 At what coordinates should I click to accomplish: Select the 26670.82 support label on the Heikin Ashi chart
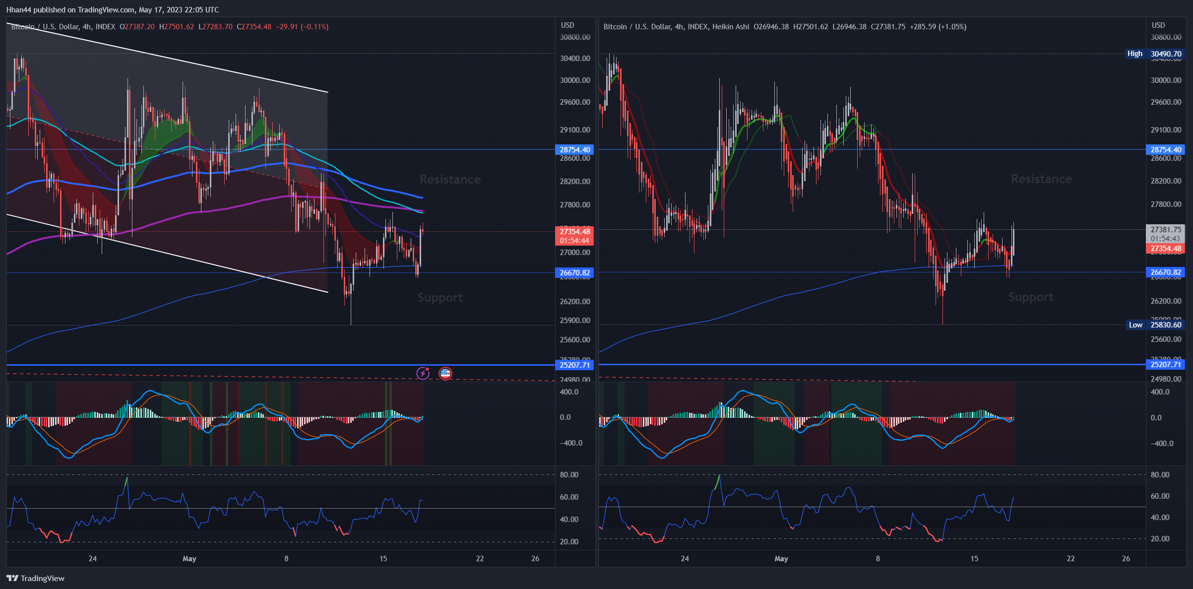(1165, 272)
